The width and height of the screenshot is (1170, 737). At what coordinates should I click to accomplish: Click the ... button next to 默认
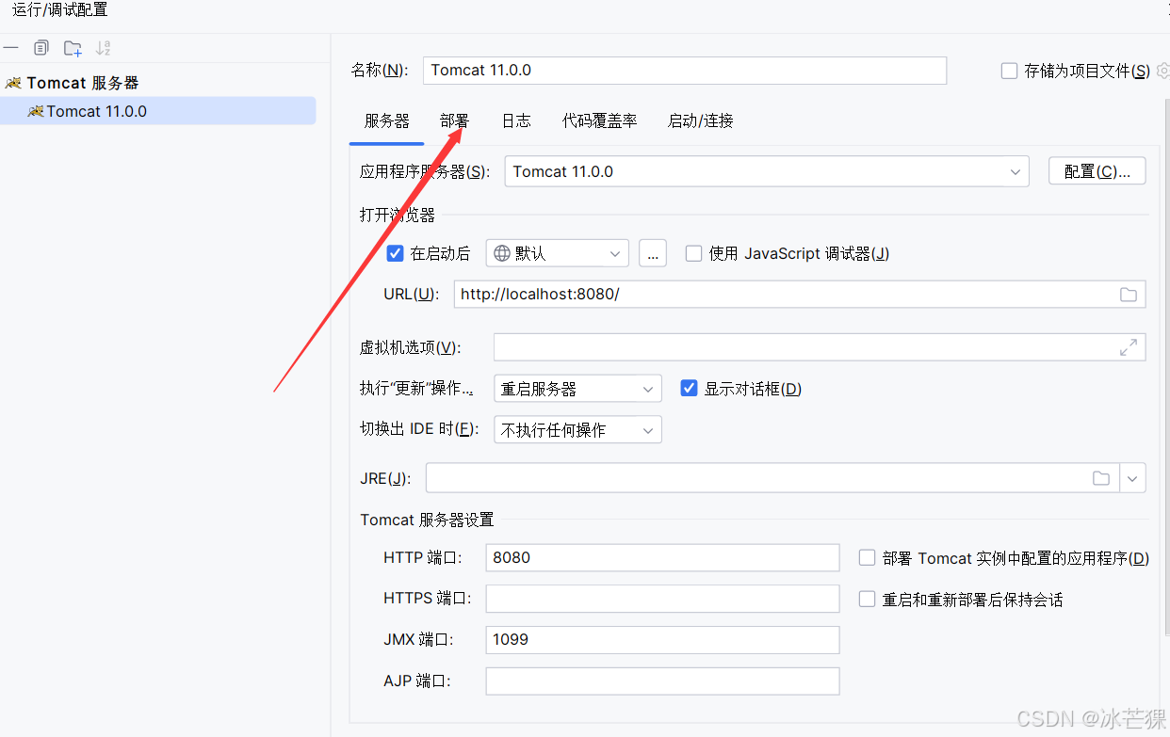click(x=653, y=252)
